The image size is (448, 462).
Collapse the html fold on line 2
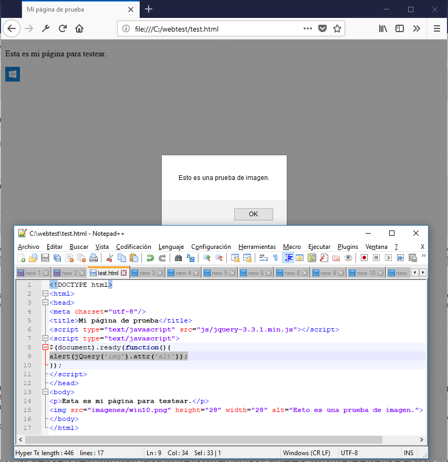[45, 294]
